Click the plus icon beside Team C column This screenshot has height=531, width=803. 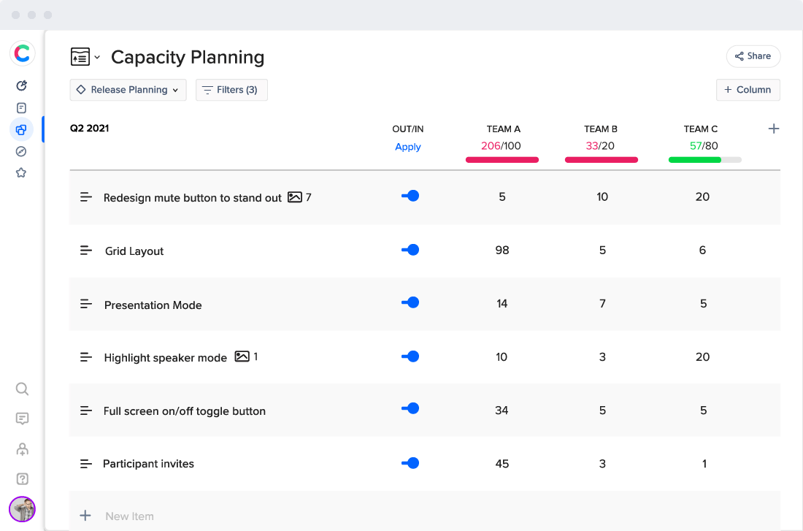click(x=774, y=129)
